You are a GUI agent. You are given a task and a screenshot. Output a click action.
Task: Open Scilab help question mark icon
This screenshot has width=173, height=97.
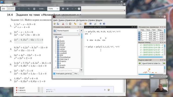104,24
